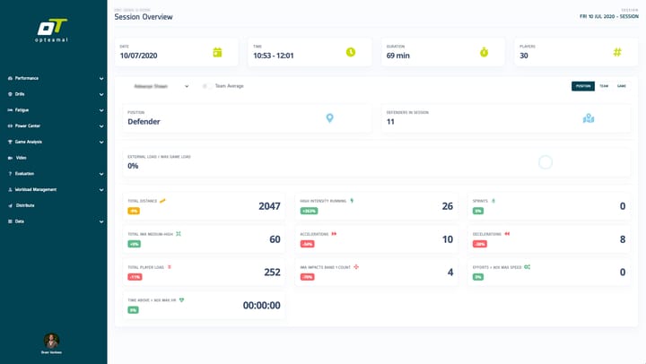The image size is (646, 364).
Task: Click the Opteamal logo
Action: click(x=53, y=31)
